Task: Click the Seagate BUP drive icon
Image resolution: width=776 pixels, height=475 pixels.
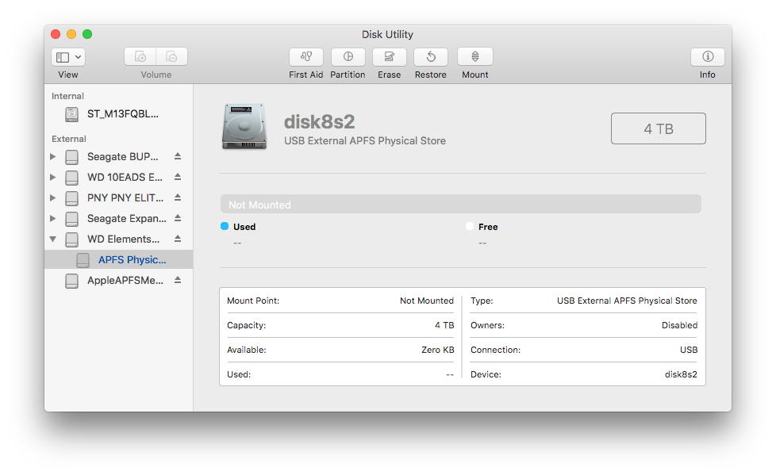Action: [71, 157]
